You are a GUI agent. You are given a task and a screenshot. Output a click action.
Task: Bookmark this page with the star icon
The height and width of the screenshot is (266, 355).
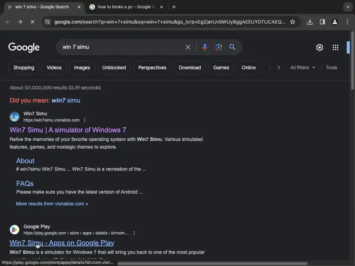tap(293, 22)
